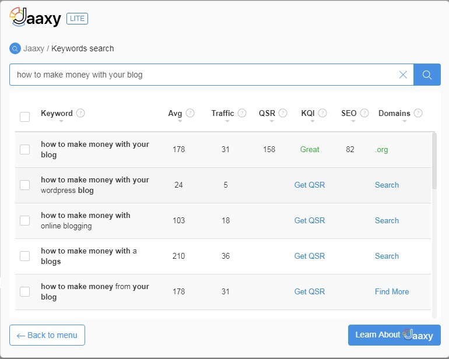Open the Keyword column help icon

coord(80,113)
